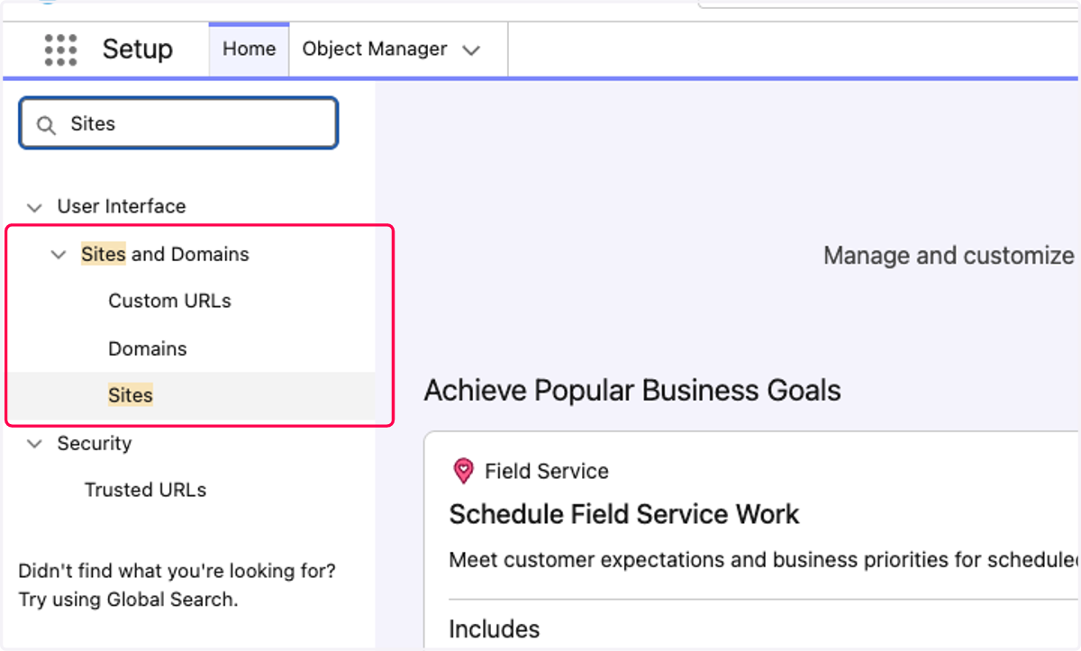Open the Object Manager dropdown arrow
Screen dimensions: 1081x651
(470, 50)
